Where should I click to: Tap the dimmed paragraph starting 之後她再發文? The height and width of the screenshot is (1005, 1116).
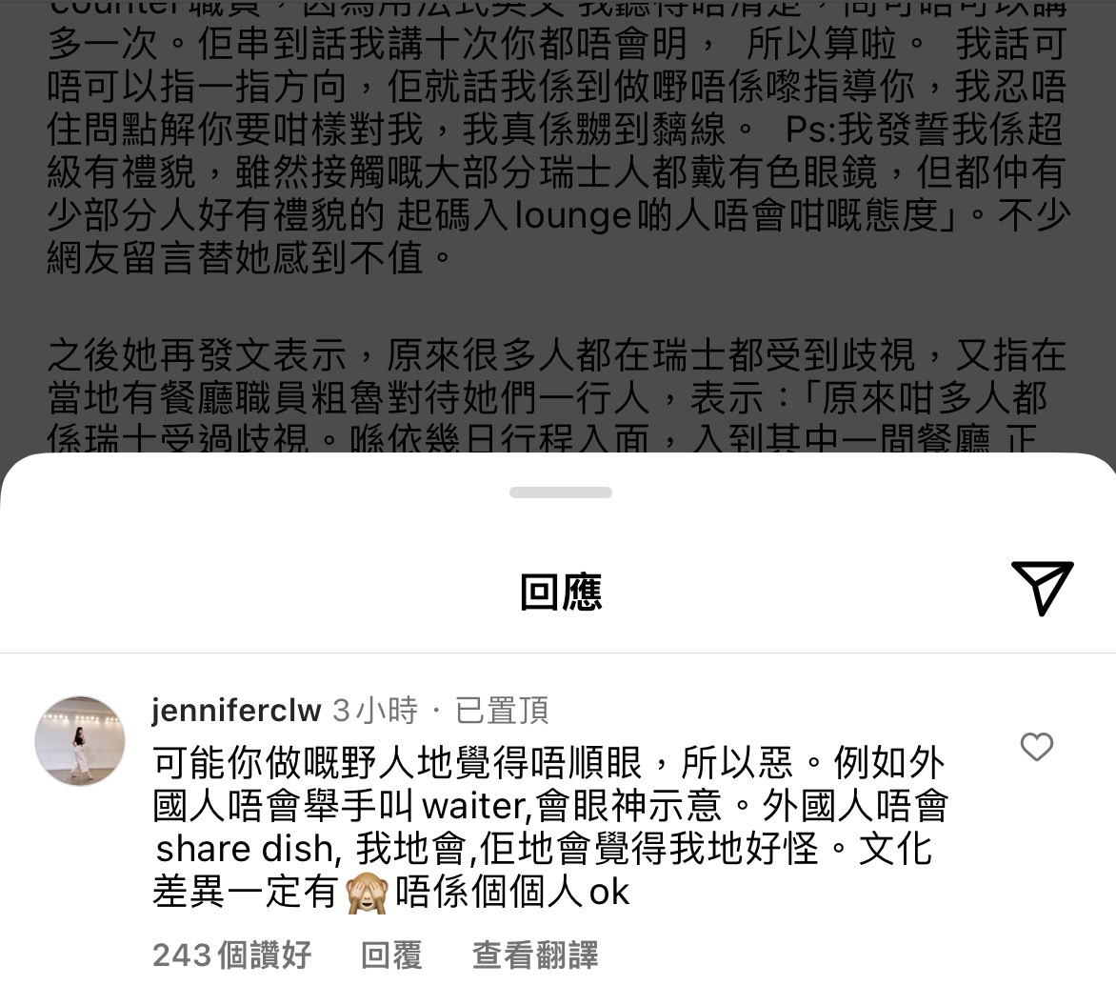point(557,396)
